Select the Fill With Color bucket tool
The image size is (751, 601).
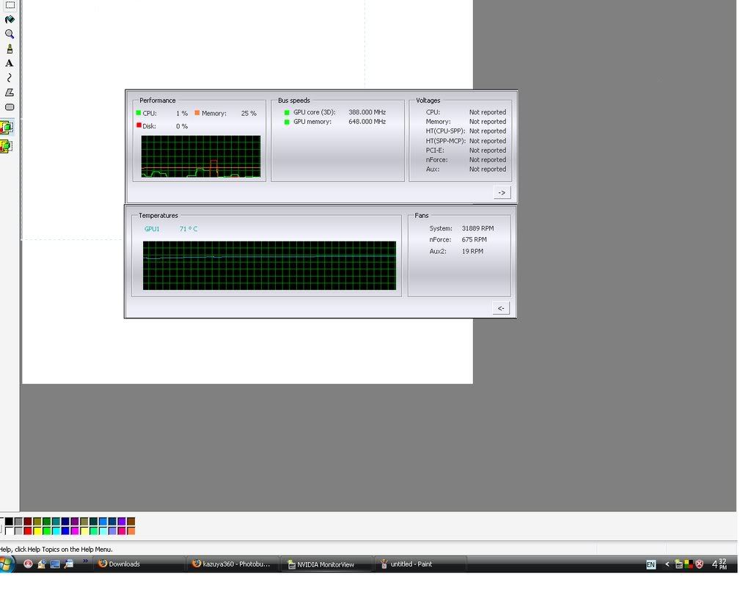[x=10, y=20]
